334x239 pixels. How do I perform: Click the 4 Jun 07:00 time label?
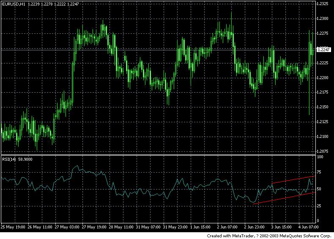pos(308,227)
